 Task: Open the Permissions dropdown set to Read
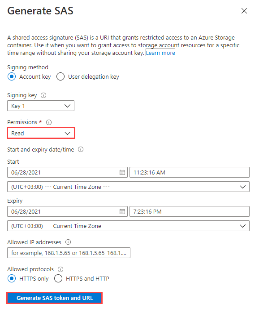click(41, 133)
